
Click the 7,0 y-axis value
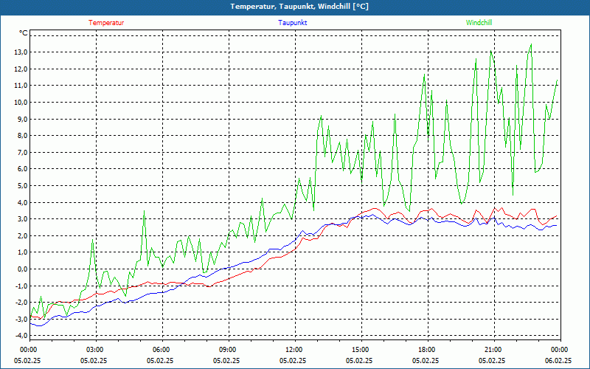[22, 153]
